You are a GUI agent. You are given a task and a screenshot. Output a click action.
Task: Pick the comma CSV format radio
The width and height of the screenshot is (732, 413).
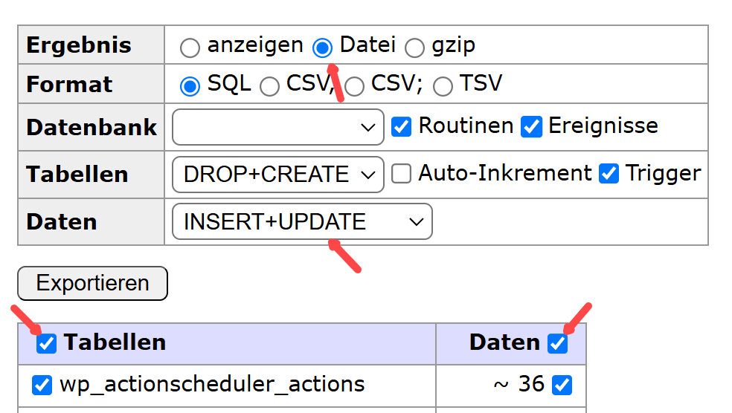tap(269, 86)
